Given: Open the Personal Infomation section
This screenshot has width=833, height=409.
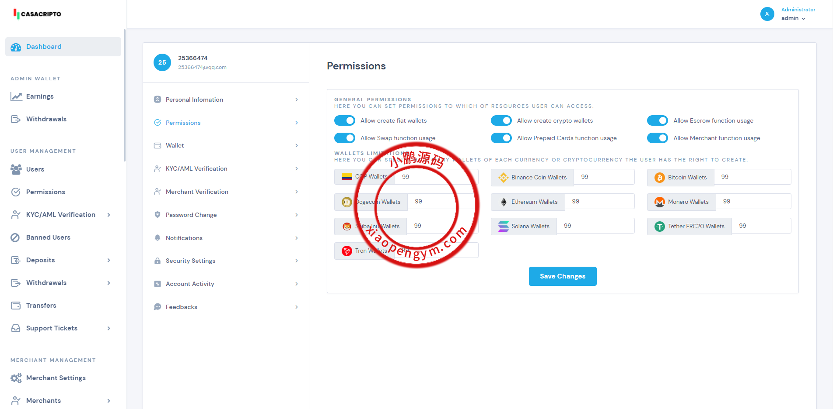Looking at the screenshot, I should (x=226, y=100).
